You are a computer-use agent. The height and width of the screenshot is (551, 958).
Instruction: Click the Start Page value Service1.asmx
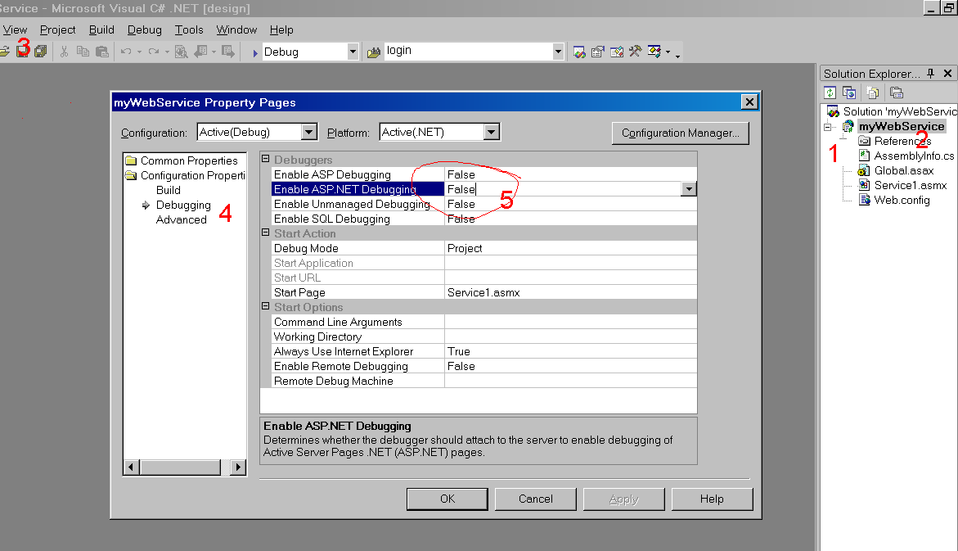[483, 292]
